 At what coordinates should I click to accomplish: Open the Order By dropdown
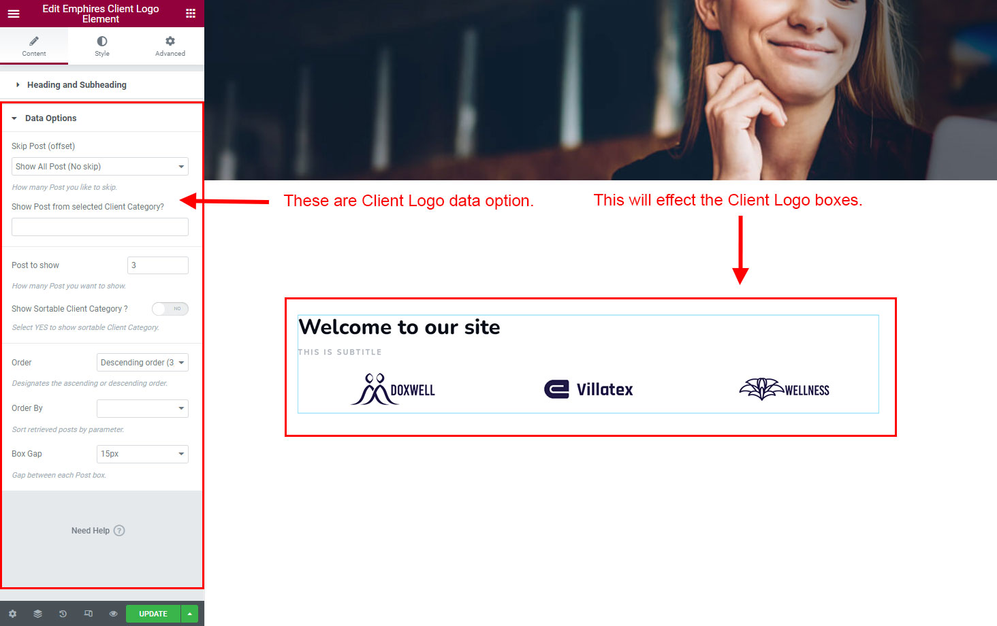pyautogui.click(x=142, y=408)
